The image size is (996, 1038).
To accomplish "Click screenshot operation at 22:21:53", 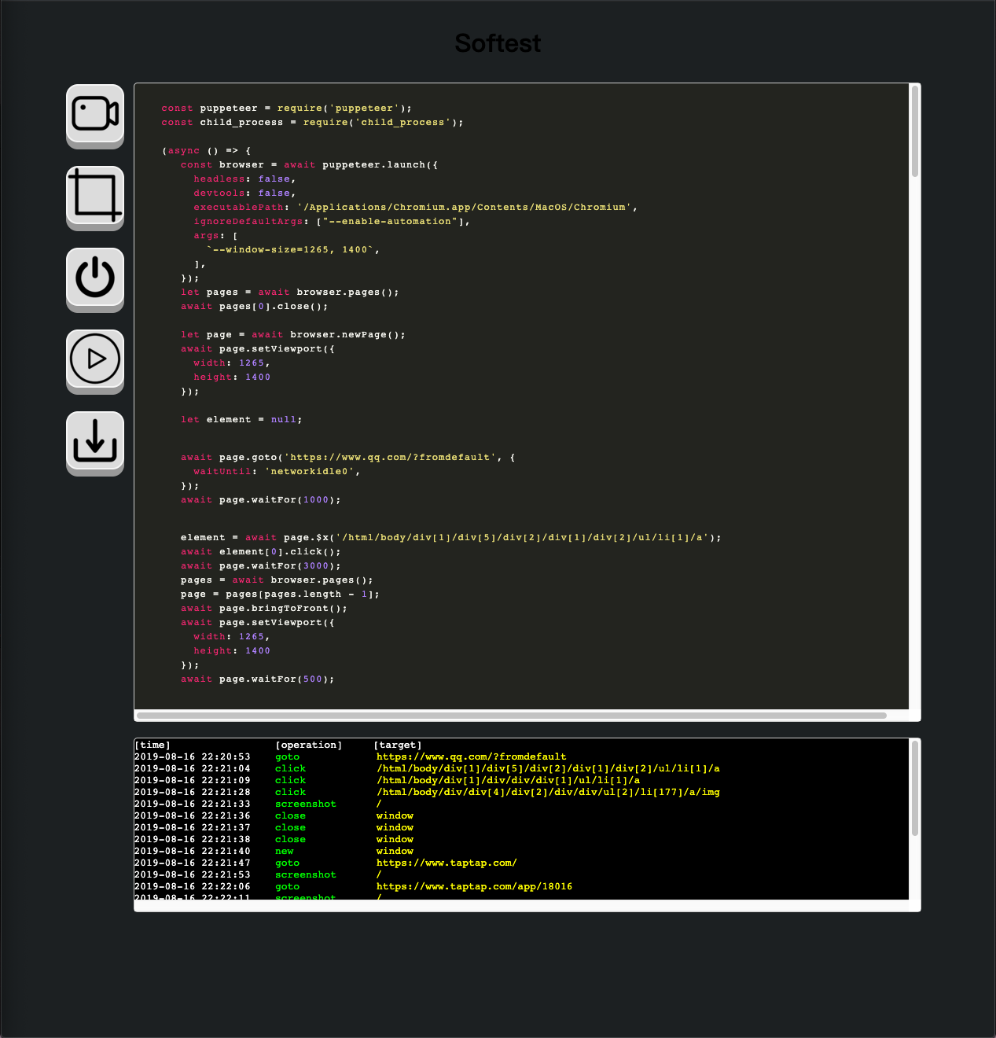I will click(x=306, y=874).
